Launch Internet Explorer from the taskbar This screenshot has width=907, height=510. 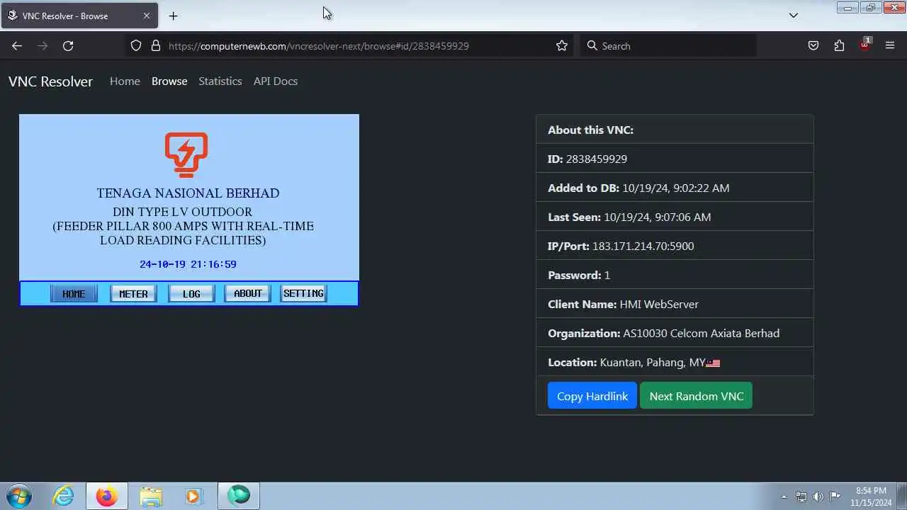click(x=64, y=496)
